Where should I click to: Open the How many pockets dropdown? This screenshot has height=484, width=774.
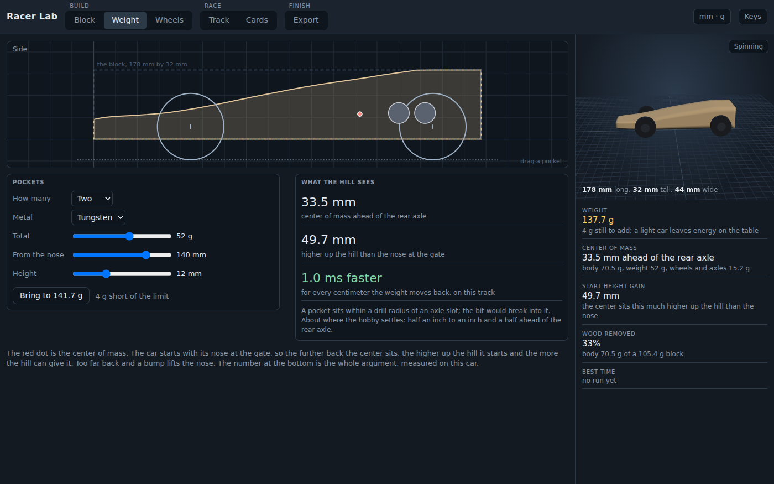(92, 199)
